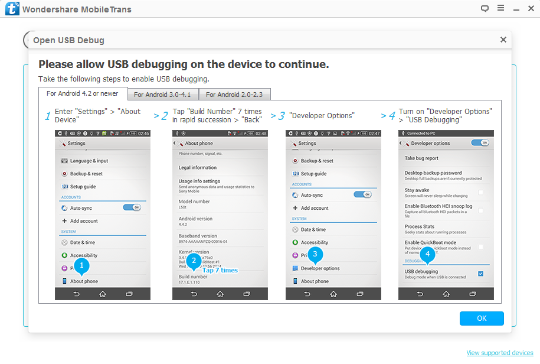Switch to For Android 3.0-4.1 tab

click(162, 95)
